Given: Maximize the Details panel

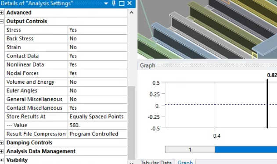Looking at the screenshot, I should (122, 4).
